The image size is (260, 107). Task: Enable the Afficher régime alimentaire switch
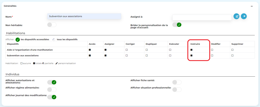coord(52,89)
